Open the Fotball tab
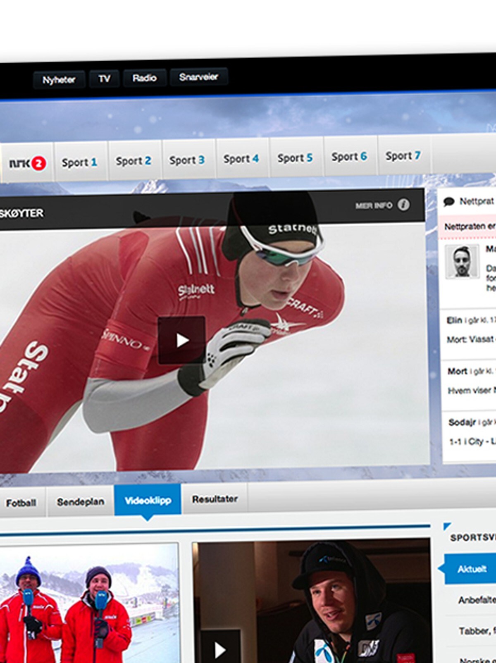The height and width of the screenshot is (663, 496). pyautogui.click(x=21, y=503)
